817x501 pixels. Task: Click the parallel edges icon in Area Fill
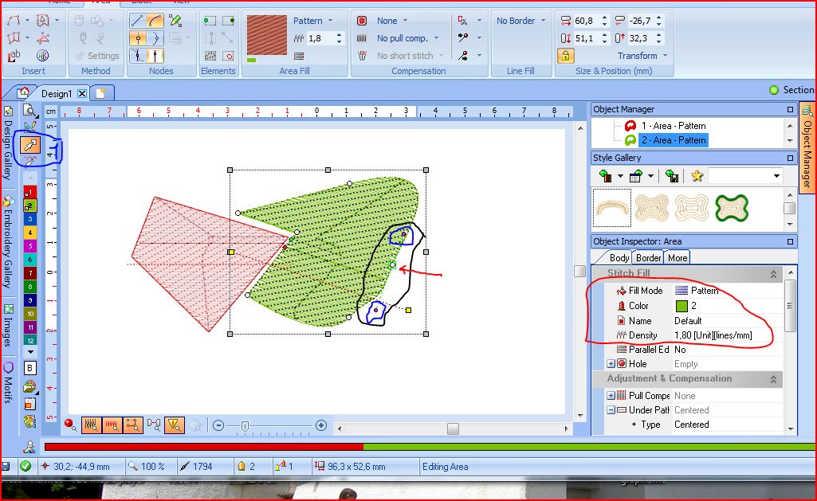[299, 56]
